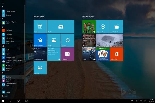Click the Back button in the app list
This screenshot has width=155, height=103.
5,96
